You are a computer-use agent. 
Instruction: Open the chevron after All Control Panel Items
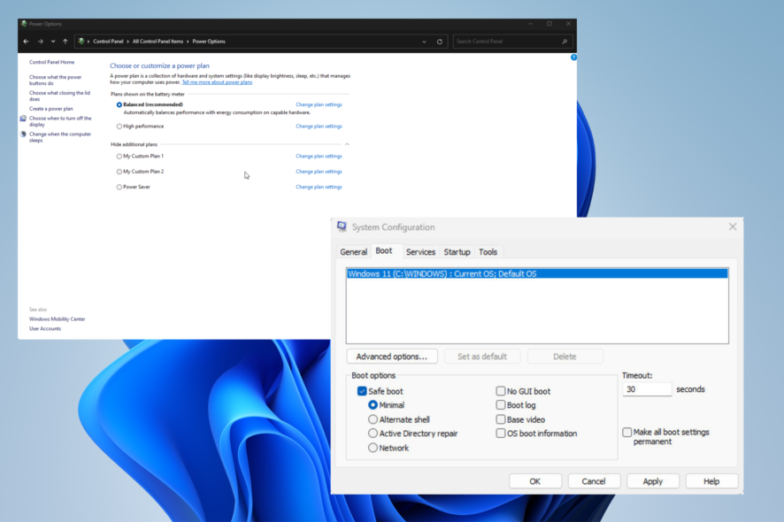tap(188, 42)
